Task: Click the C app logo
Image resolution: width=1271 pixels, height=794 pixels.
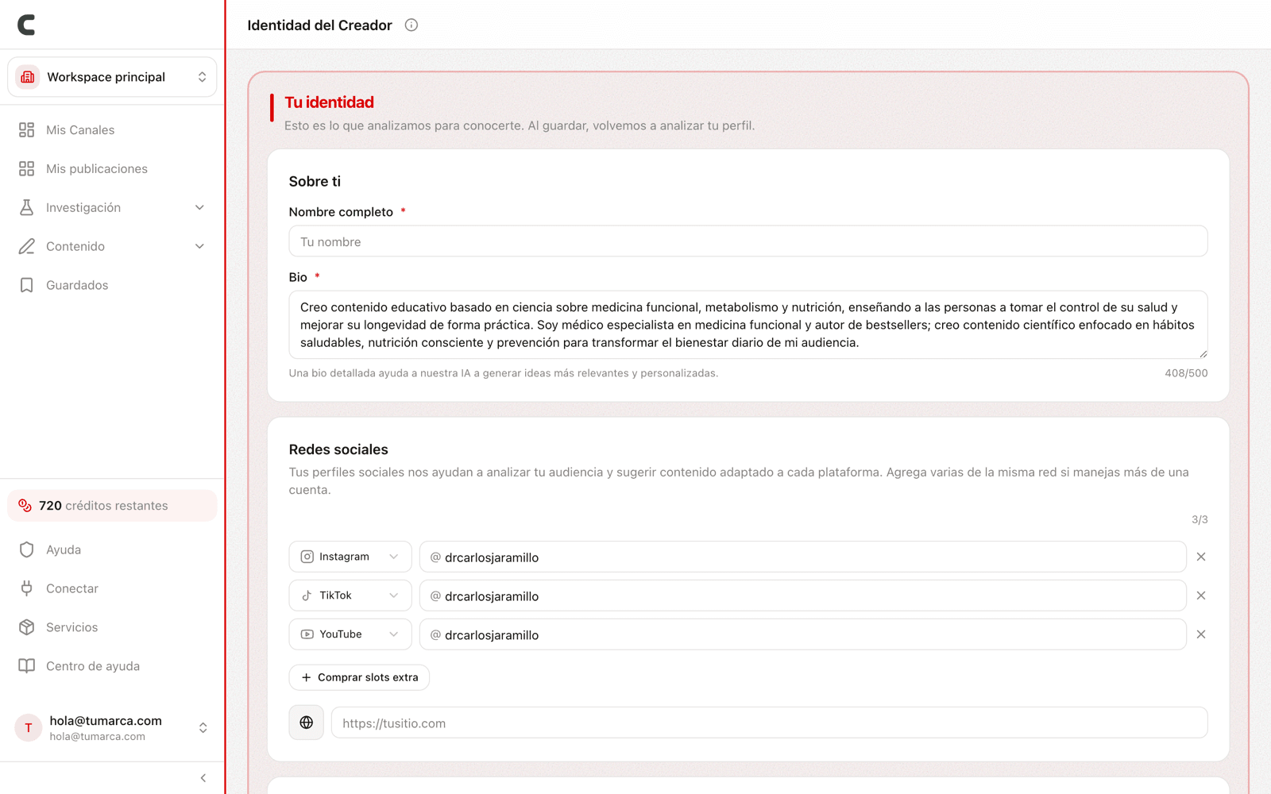Action: point(26,25)
